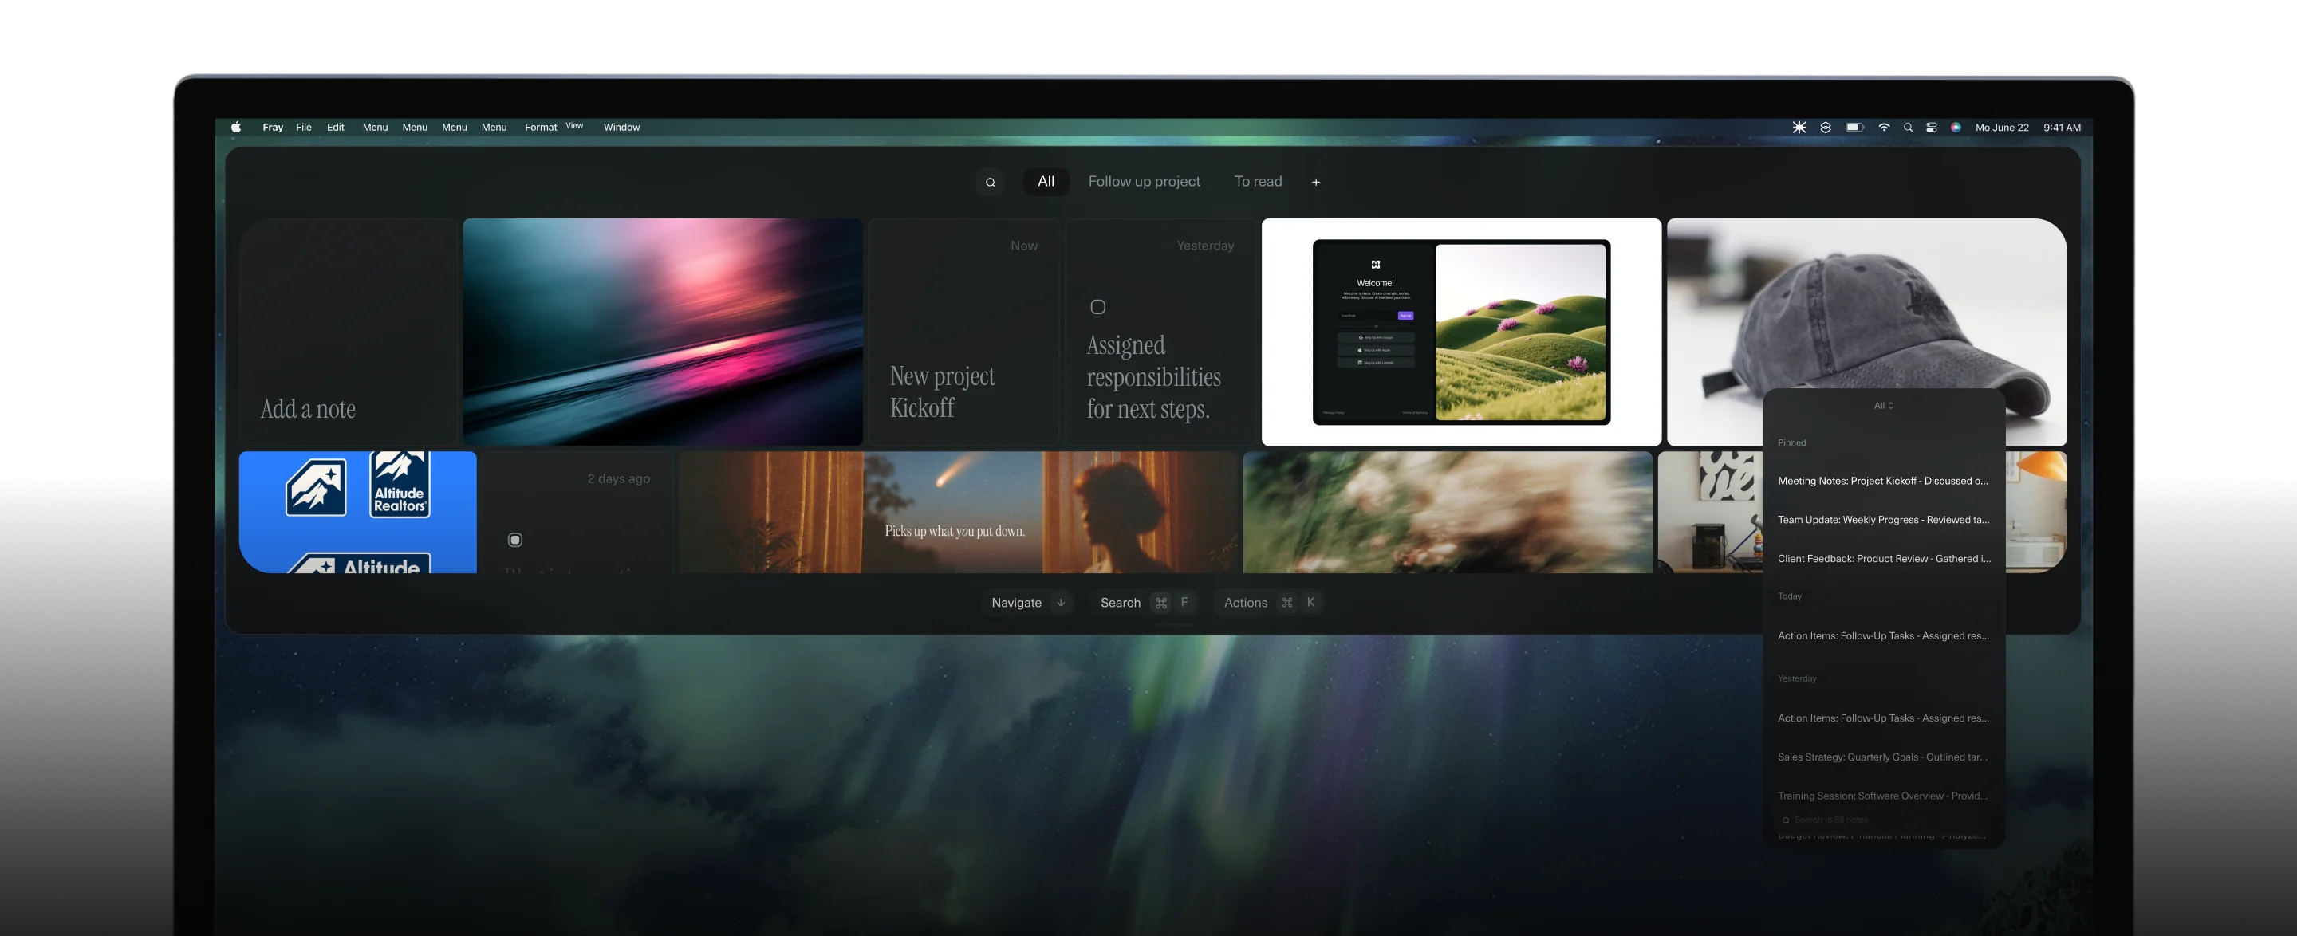
Task: Mark the New project Kickoff task circle
Action: click(x=900, y=308)
